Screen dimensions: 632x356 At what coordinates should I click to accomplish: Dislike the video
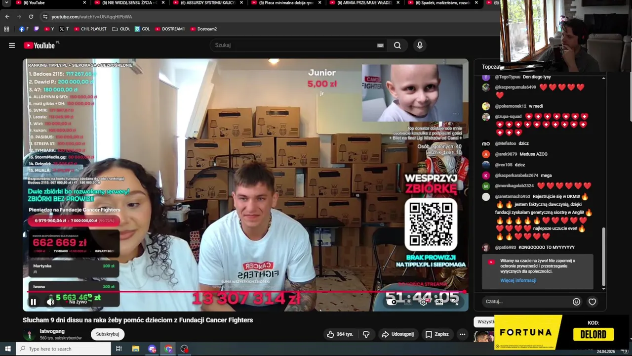point(366,334)
